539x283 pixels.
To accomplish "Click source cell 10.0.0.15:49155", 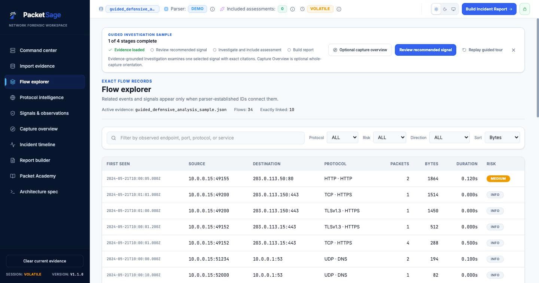I will click(x=209, y=179).
